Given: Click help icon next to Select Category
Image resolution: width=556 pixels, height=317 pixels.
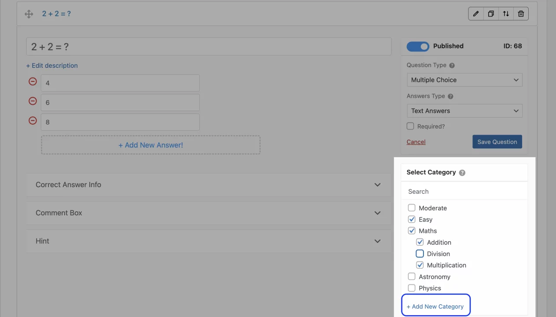Looking at the screenshot, I should tap(462, 173).
